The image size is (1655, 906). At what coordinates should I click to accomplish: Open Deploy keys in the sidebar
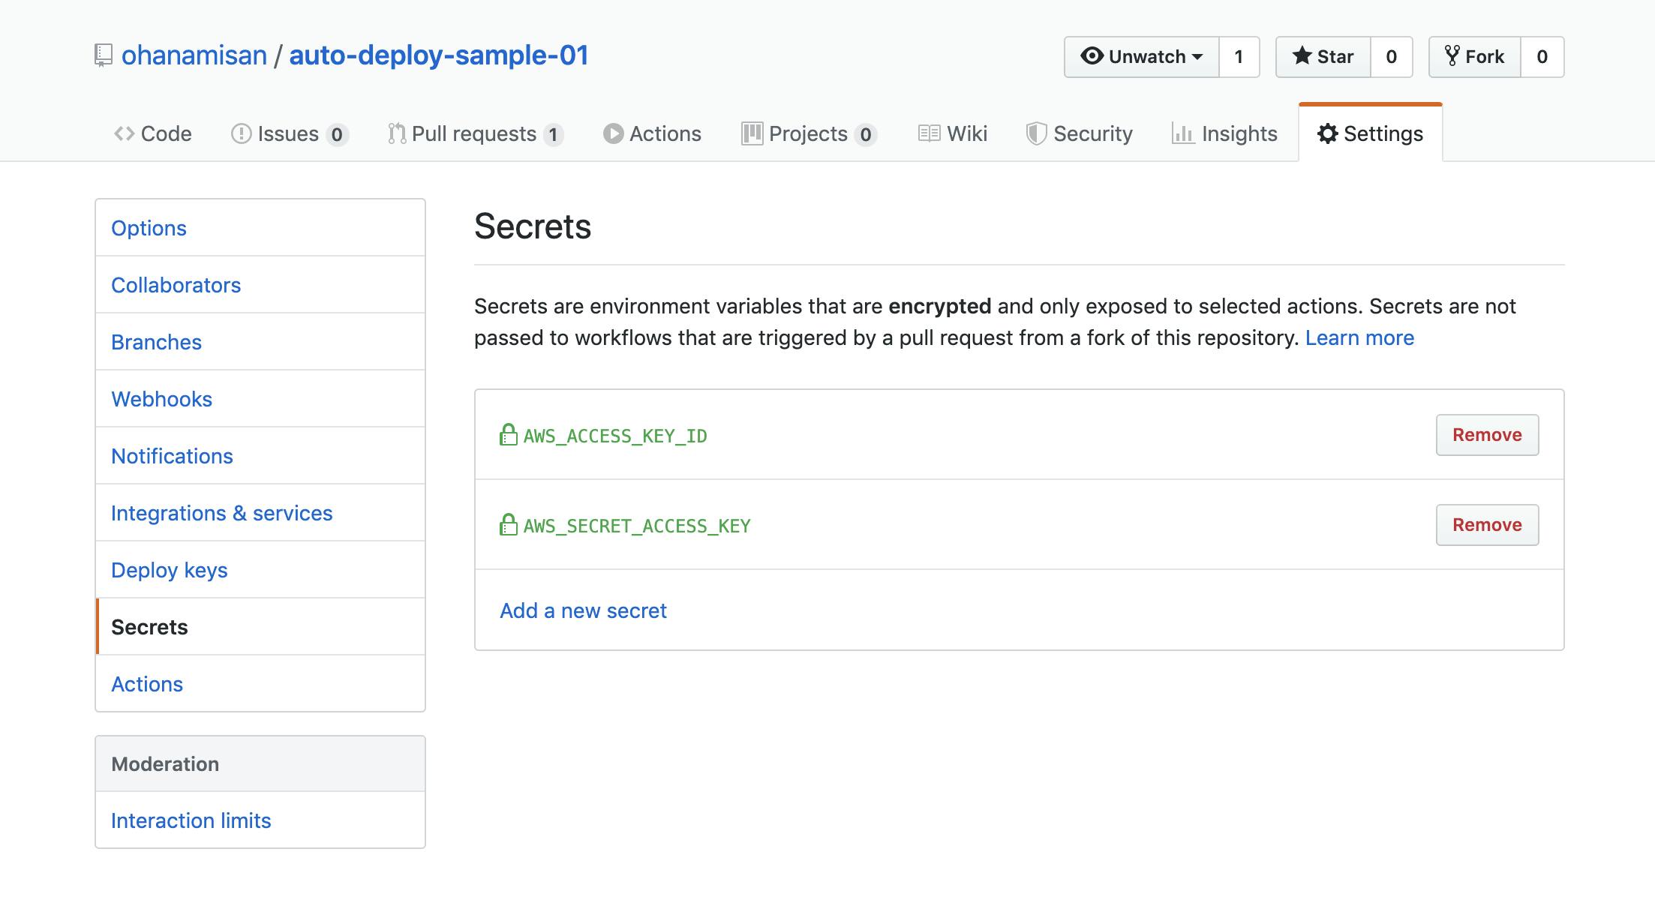pos(169,570)
